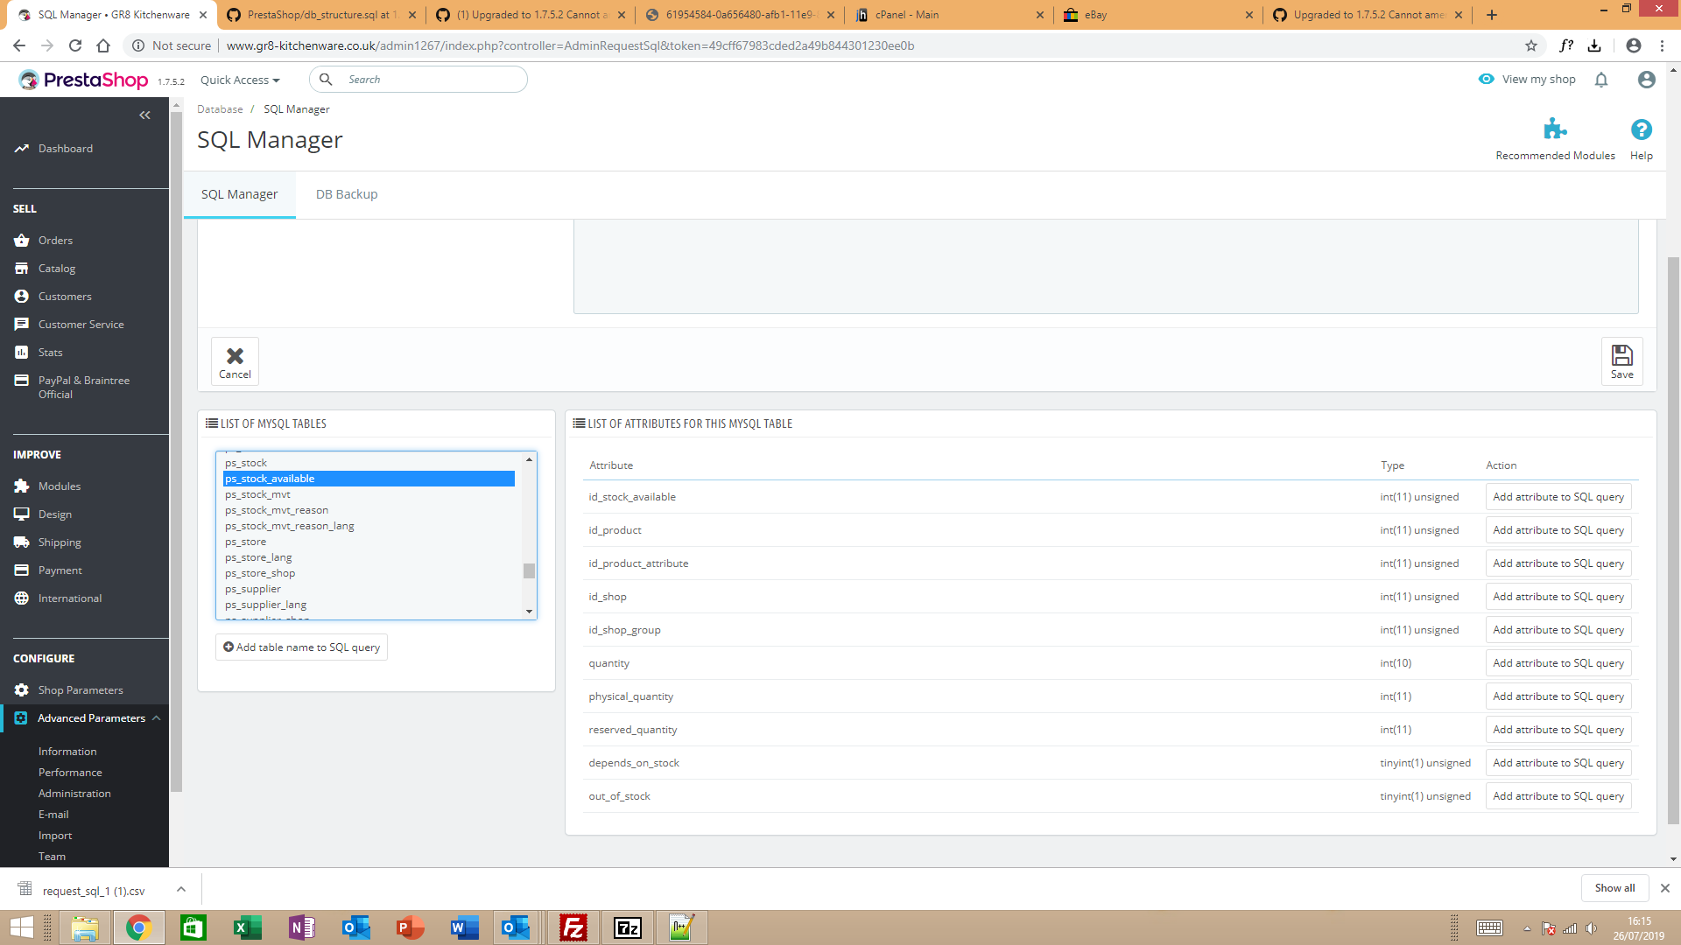The image size is (1681, 945).
Task: Add quantity attribute to SQL query
Action: (x=1558, y=663)
